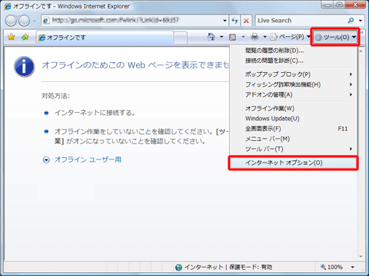Click the search magnifier icon

tap(351, 21)
